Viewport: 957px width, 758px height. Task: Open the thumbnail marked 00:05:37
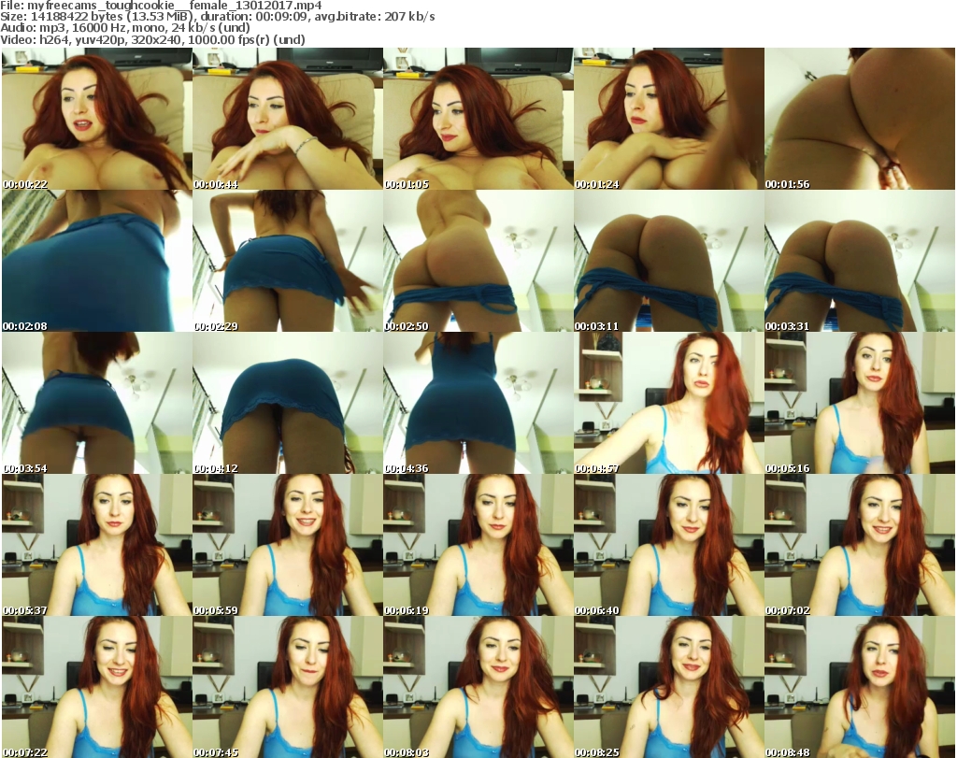[96, 545]
